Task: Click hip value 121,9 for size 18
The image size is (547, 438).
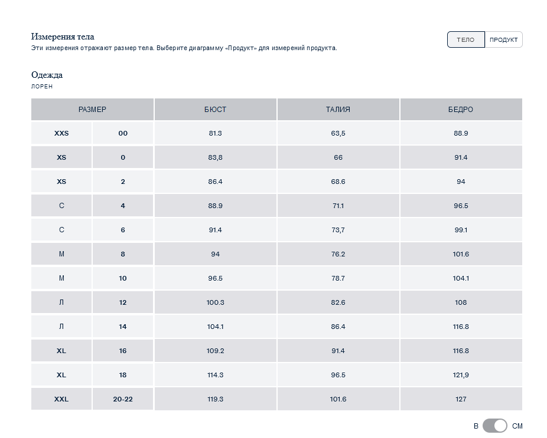Action: click(x=461, y=375)
